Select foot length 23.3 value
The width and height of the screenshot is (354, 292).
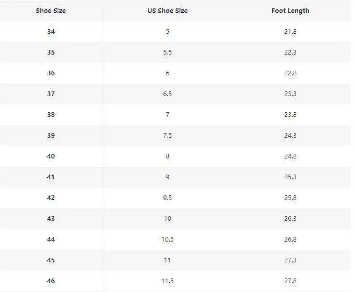pos(290,94)
